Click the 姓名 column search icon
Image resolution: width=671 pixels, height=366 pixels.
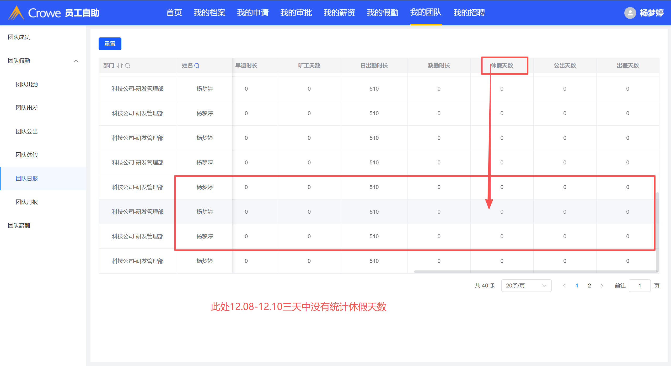(197, 65)
